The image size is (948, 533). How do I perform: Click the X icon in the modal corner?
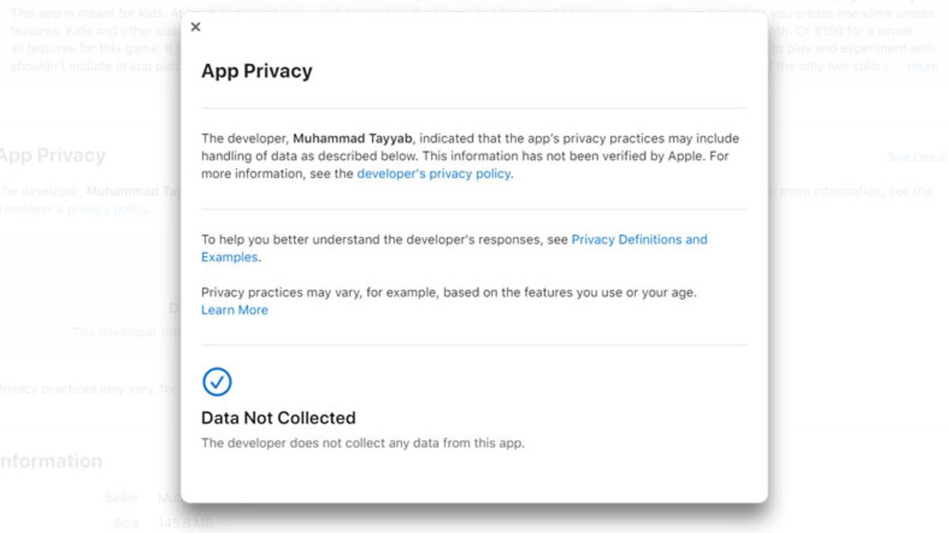click(x=195, y=27)
